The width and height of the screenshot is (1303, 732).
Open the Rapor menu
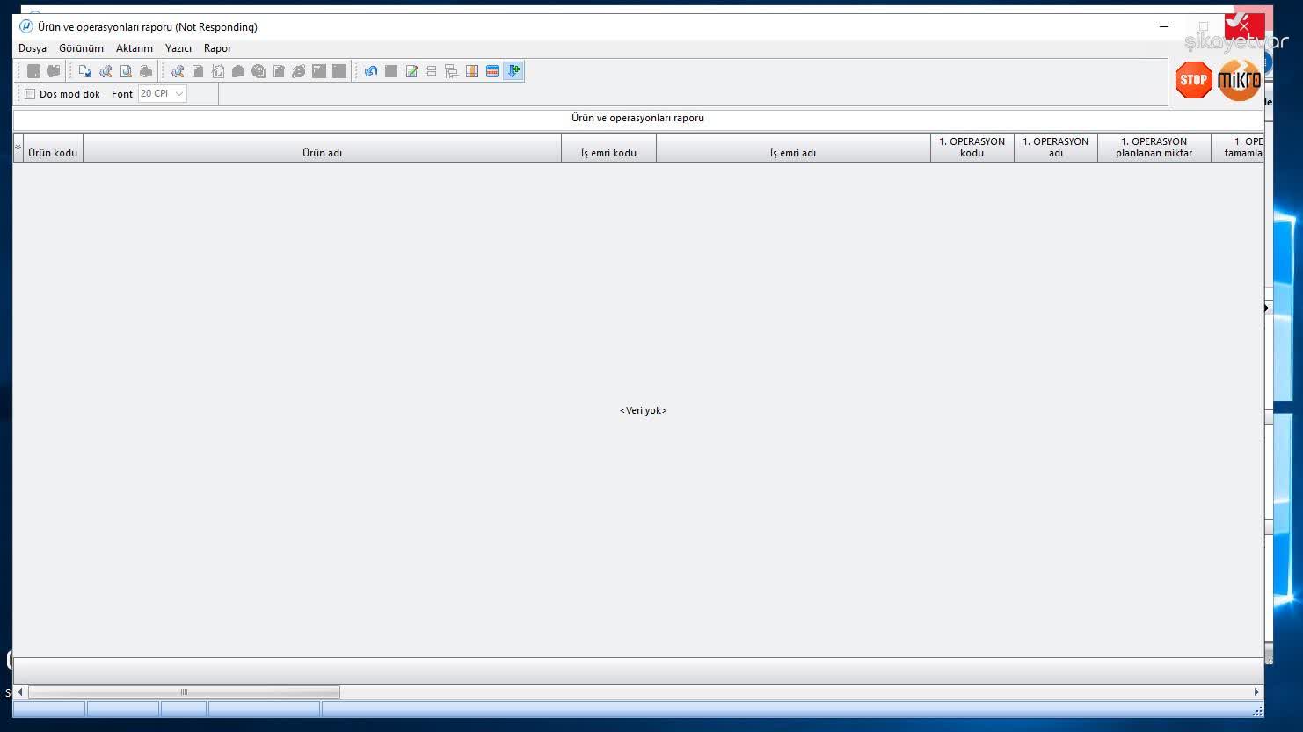click(217, 48)
